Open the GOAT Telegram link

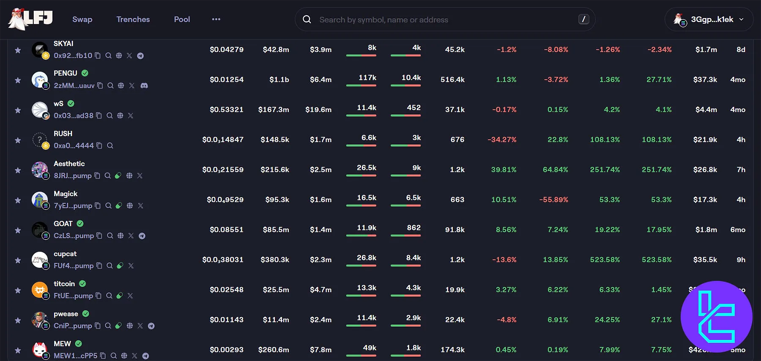[x=142, y=236]
